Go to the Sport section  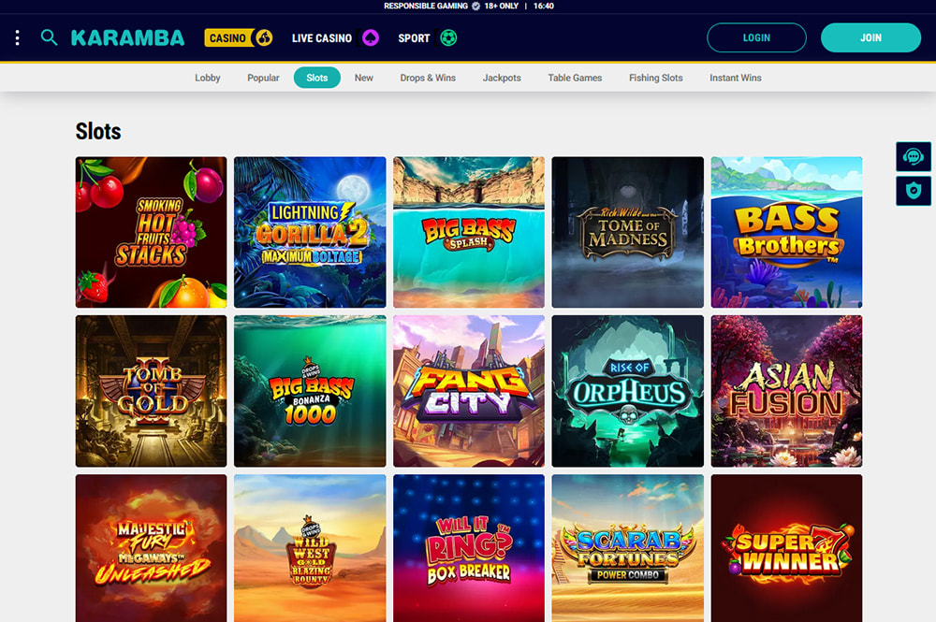click(x=428, y=37)
